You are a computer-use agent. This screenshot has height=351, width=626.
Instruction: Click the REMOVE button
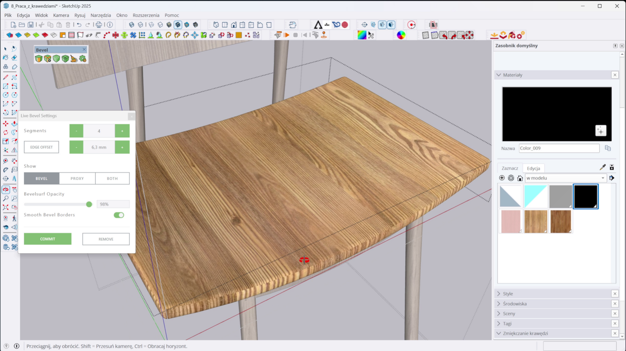[x=106, y=239]
